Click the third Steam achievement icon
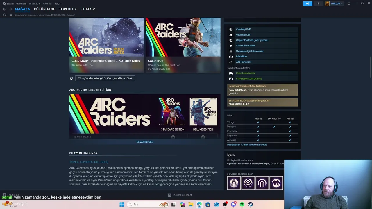 [262, 183]
